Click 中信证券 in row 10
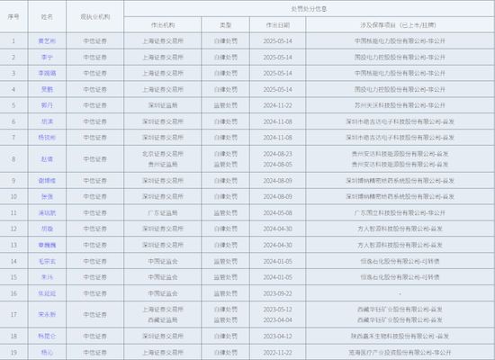The height and width of the screenshot is (360, 495). click(x=95, y=197)
